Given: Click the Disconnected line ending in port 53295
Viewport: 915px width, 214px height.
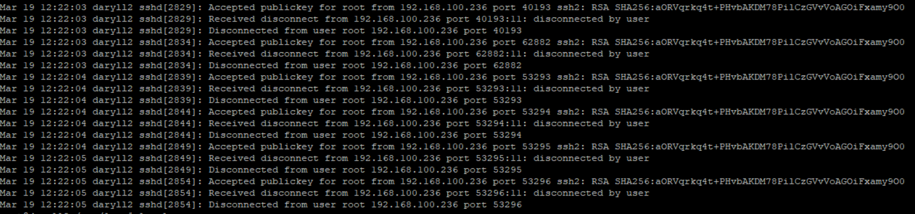Looking at the screenshot, I should tap(261, 170).
